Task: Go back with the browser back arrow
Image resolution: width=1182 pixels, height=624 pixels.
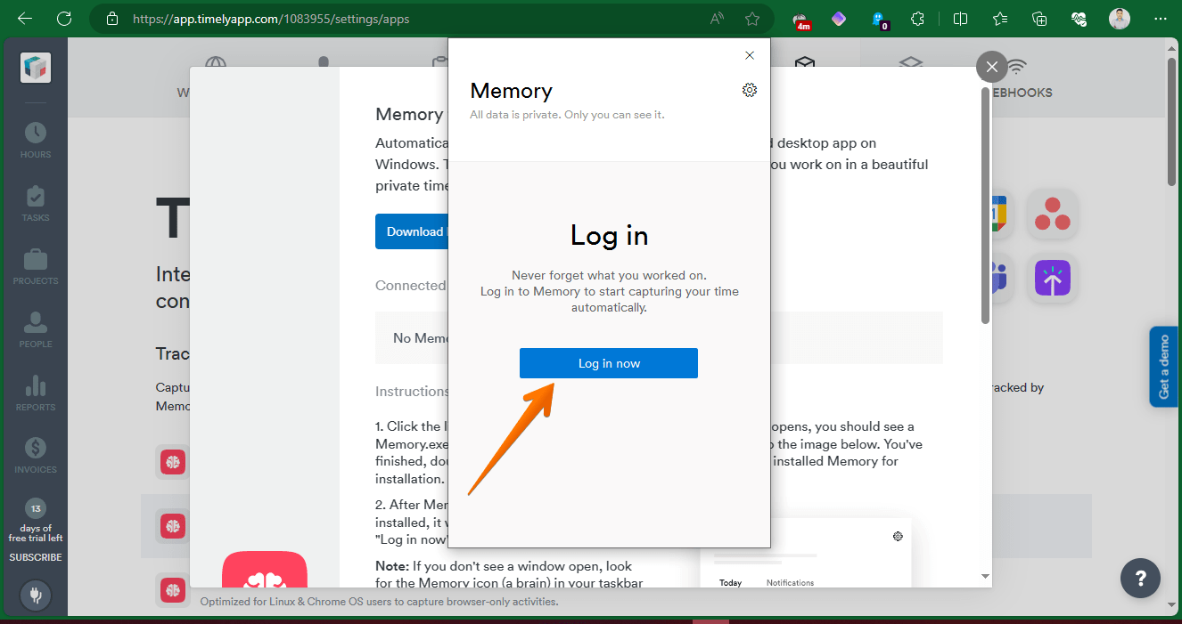Action: pyautogui.click(x=25, y=18)
